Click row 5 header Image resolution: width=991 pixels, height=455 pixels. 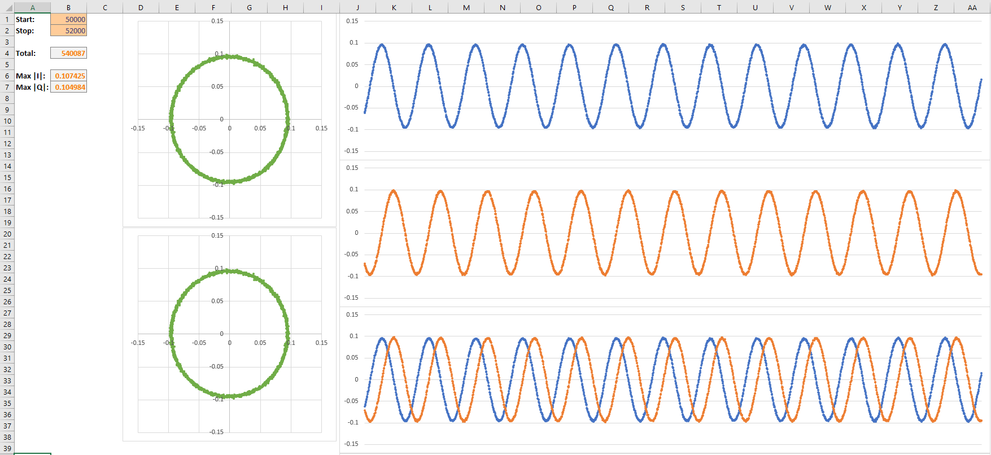(x=7, y=64)
